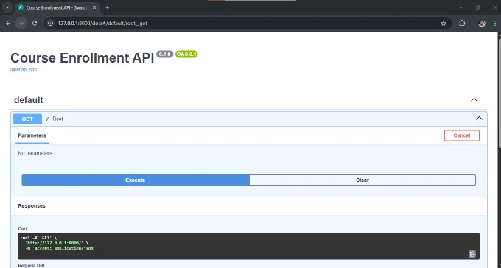This screenshot has width=501, height=268.
Task: Close the Course Enrollment API tab
Action: tap(94, 7)
